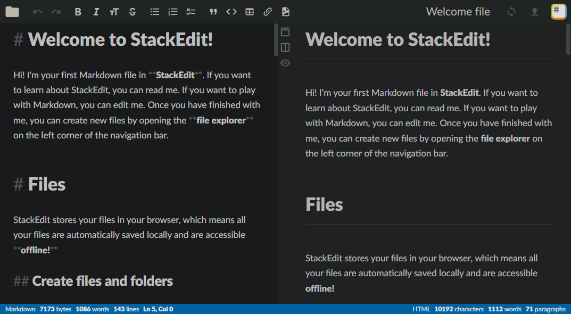This screenshot has width=571, height=314.
Task: Click the synchronize icon next to title
Action: click(x=511, y=12)
